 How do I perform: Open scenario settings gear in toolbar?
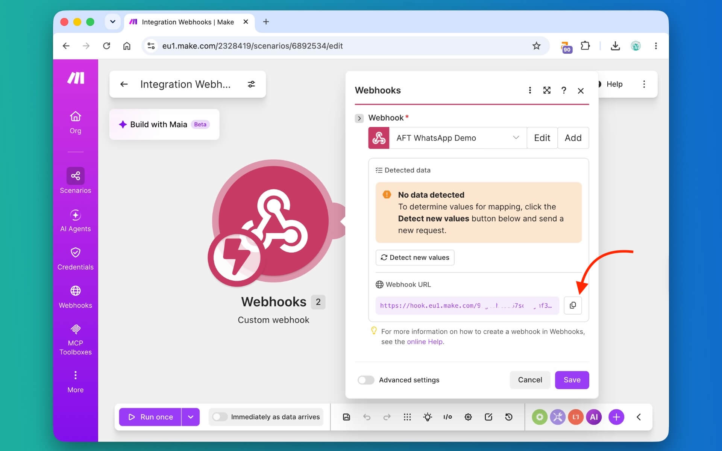coord(468,417)
